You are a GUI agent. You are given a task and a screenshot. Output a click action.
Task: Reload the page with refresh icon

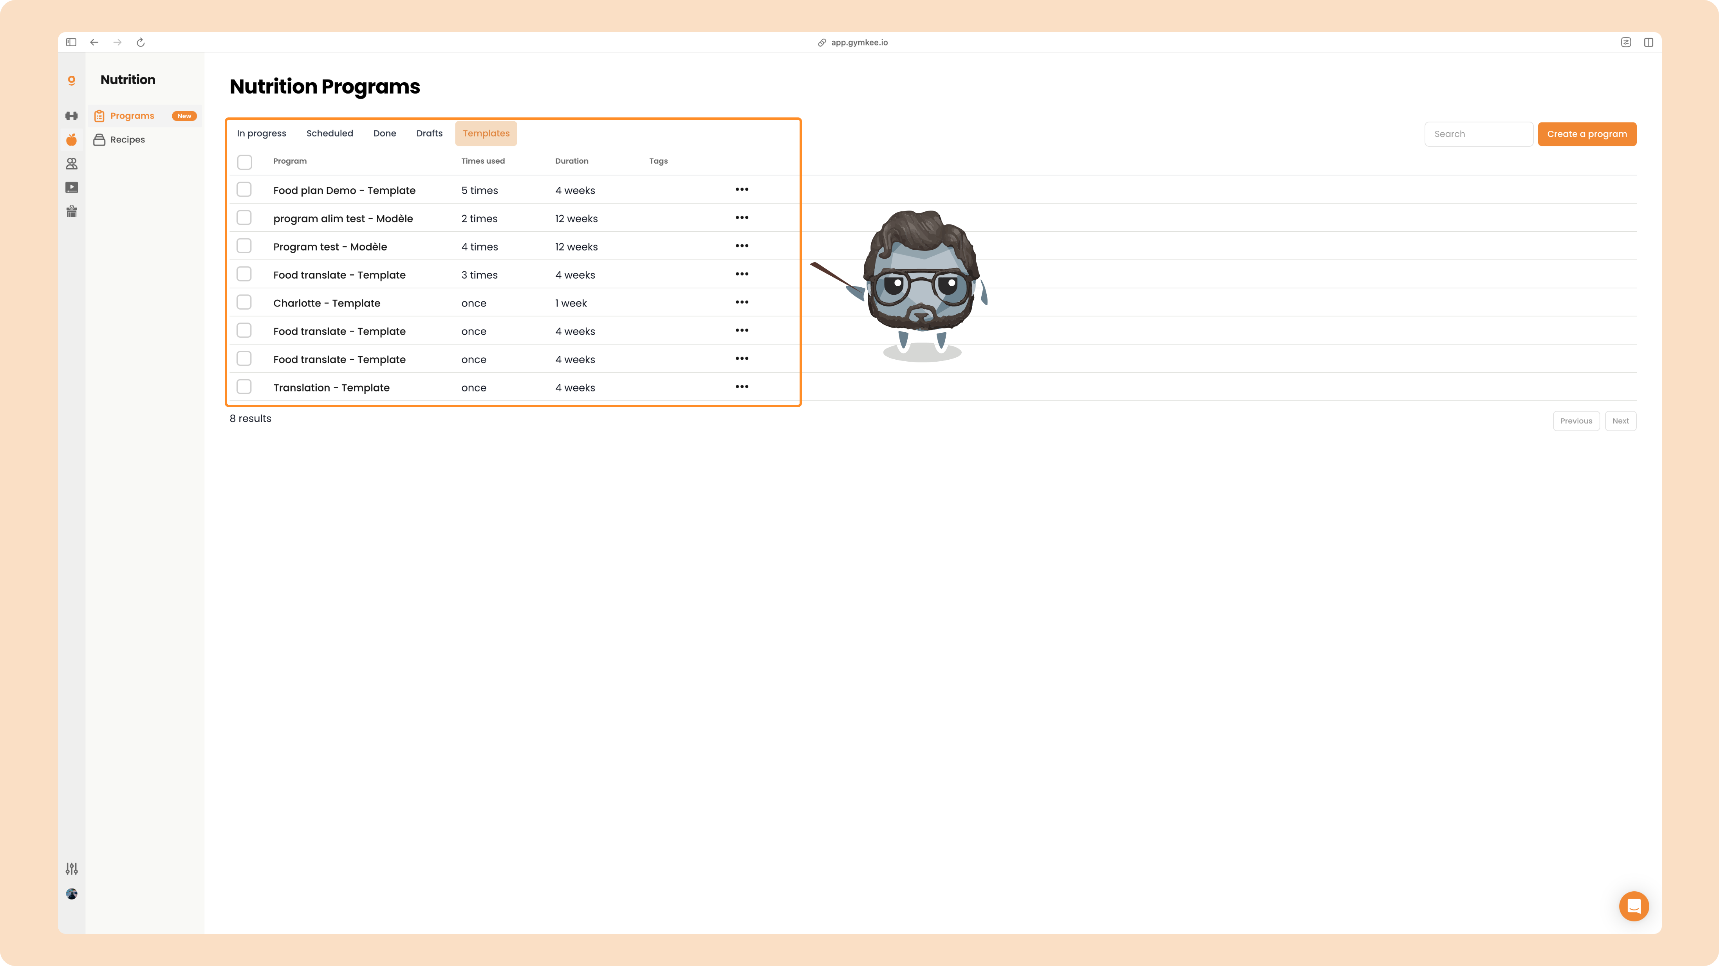click(141, 42)
